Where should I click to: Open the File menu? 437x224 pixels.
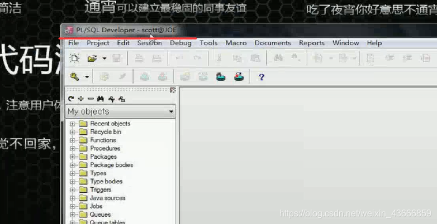click(74, 43)
